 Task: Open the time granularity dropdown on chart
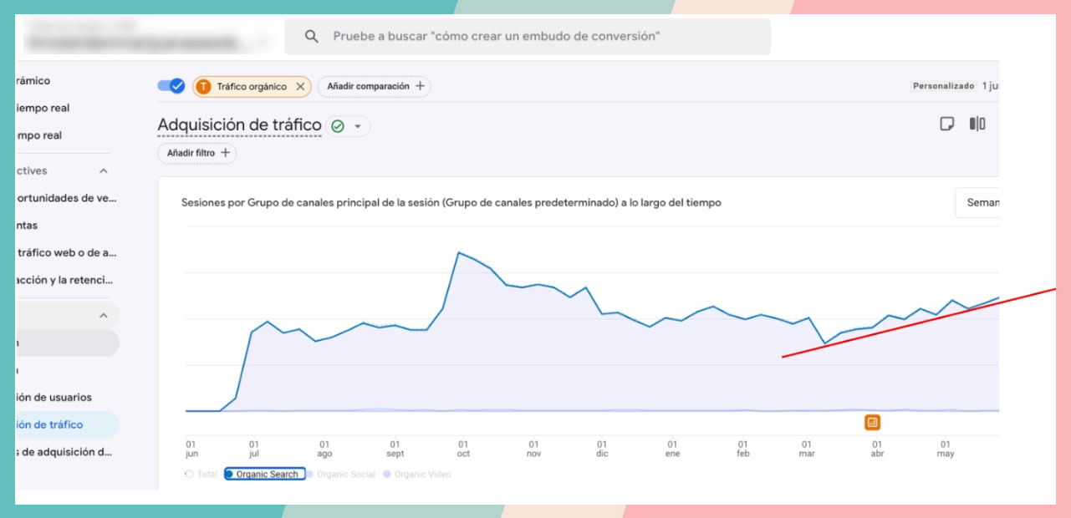click(x=977, y=202)
